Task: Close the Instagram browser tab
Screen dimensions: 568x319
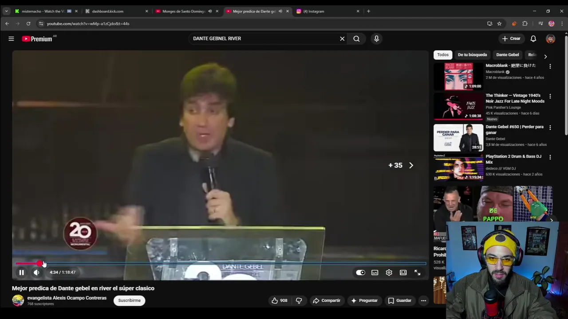Action: [x=358, y=11]
